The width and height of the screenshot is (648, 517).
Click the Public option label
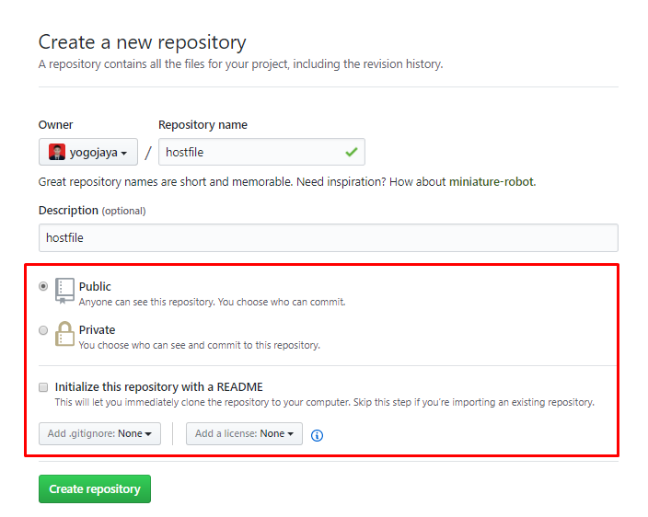(x=95, y=287)
